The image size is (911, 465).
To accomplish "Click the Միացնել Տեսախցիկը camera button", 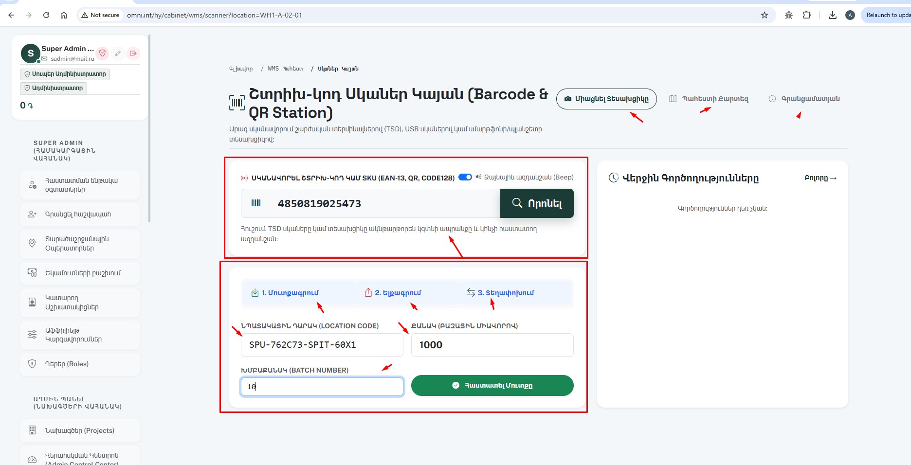I will pyautogui.click(x=606, y=99).
